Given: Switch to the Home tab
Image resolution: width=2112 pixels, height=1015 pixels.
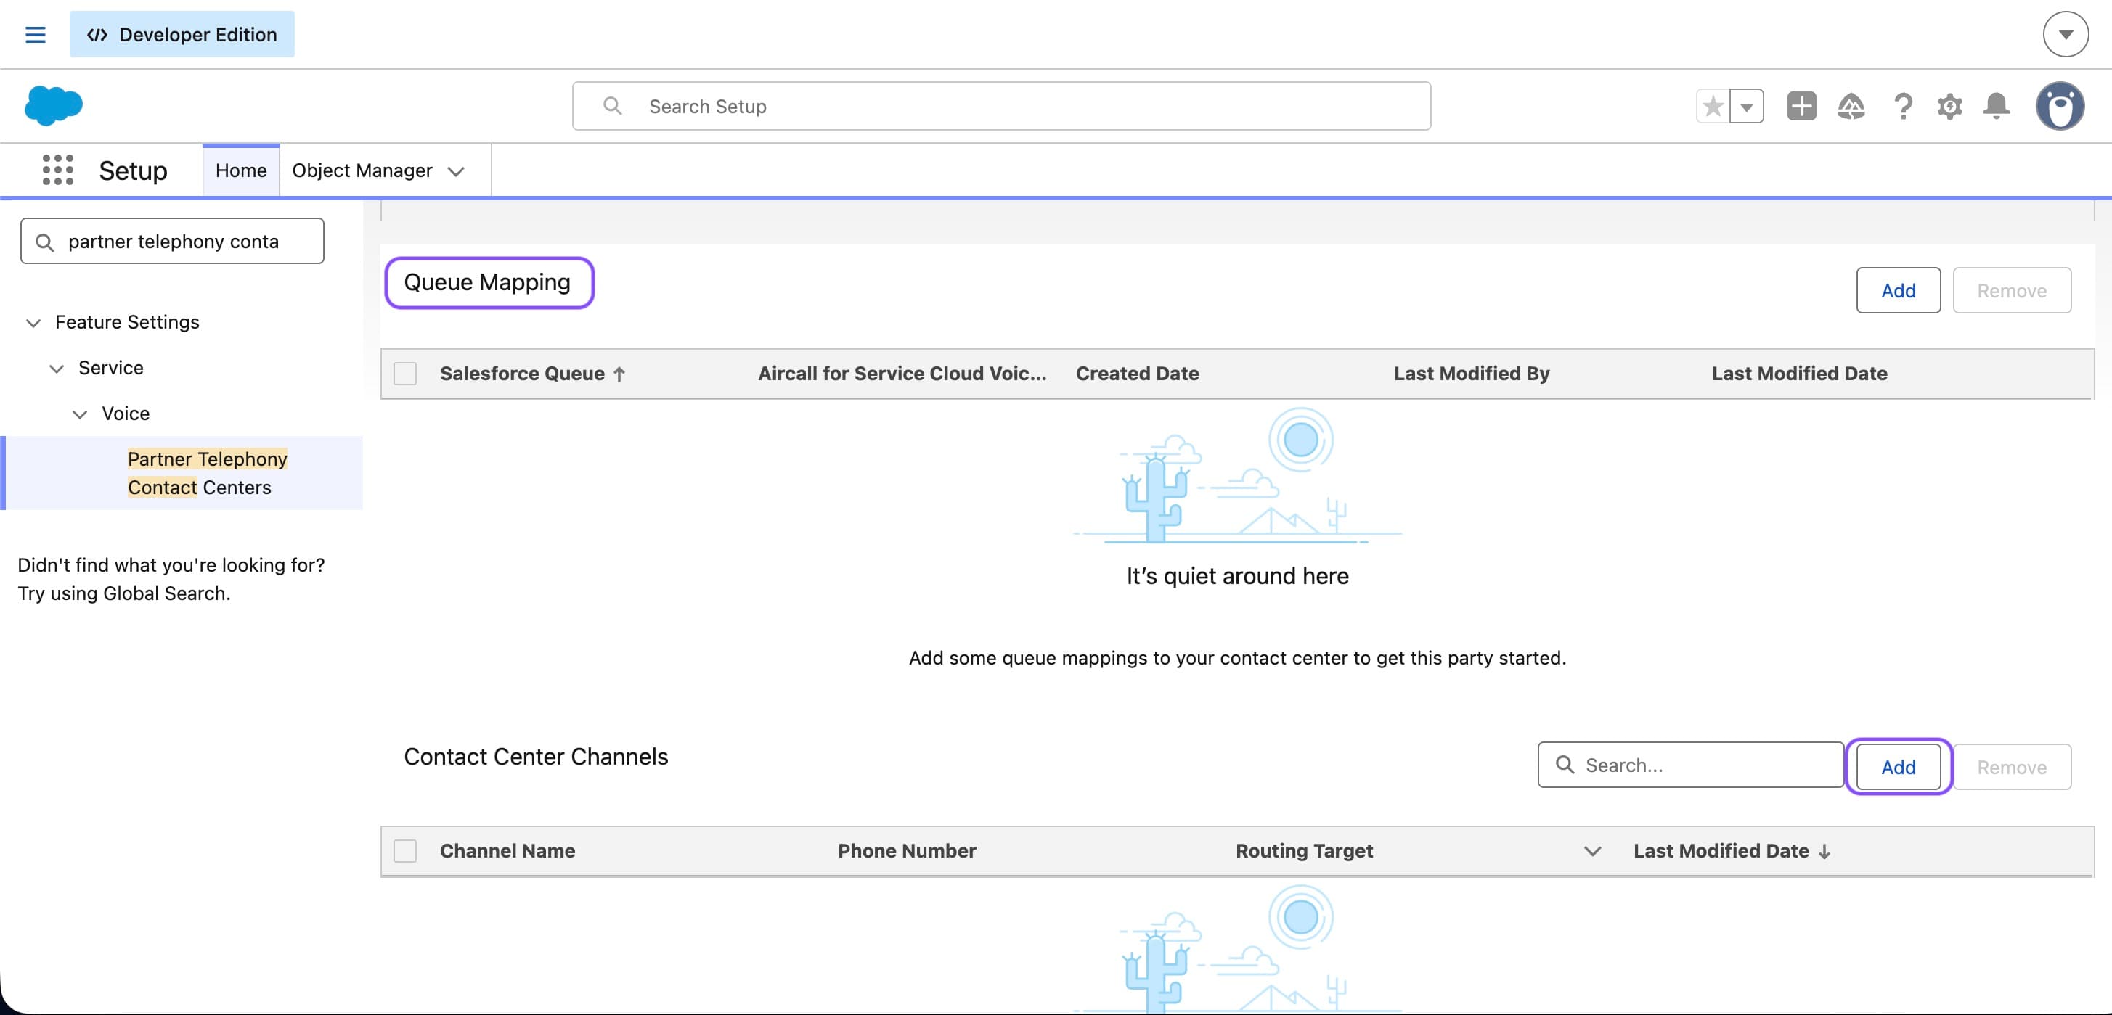Looking at the screenshot, I should coord(241,170).
